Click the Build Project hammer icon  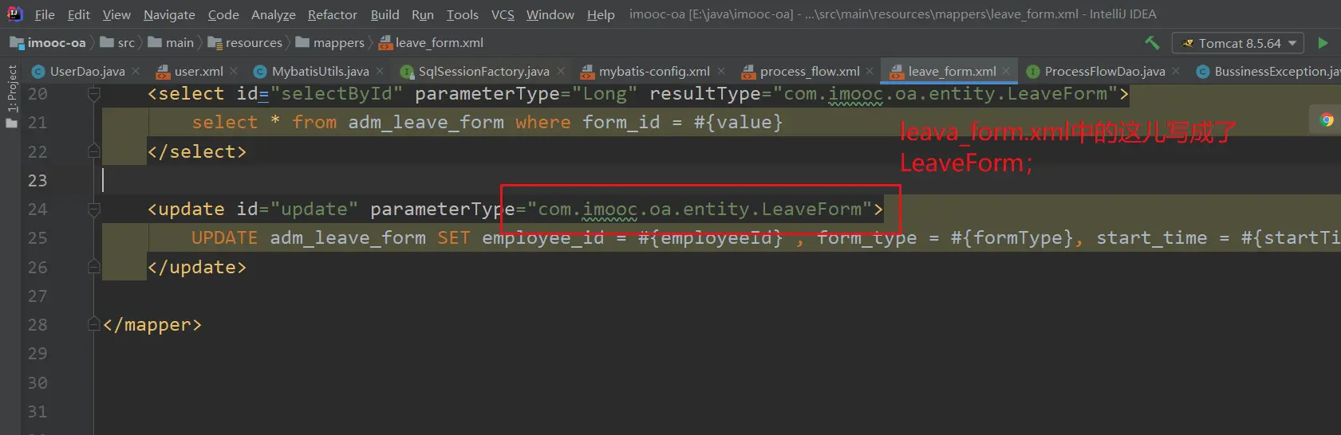coord(1152,43)
